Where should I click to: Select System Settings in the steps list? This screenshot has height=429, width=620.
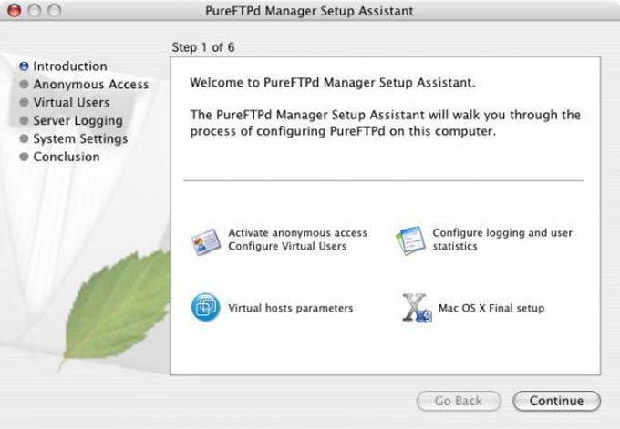pyautogui.click(x=80, y=139)
